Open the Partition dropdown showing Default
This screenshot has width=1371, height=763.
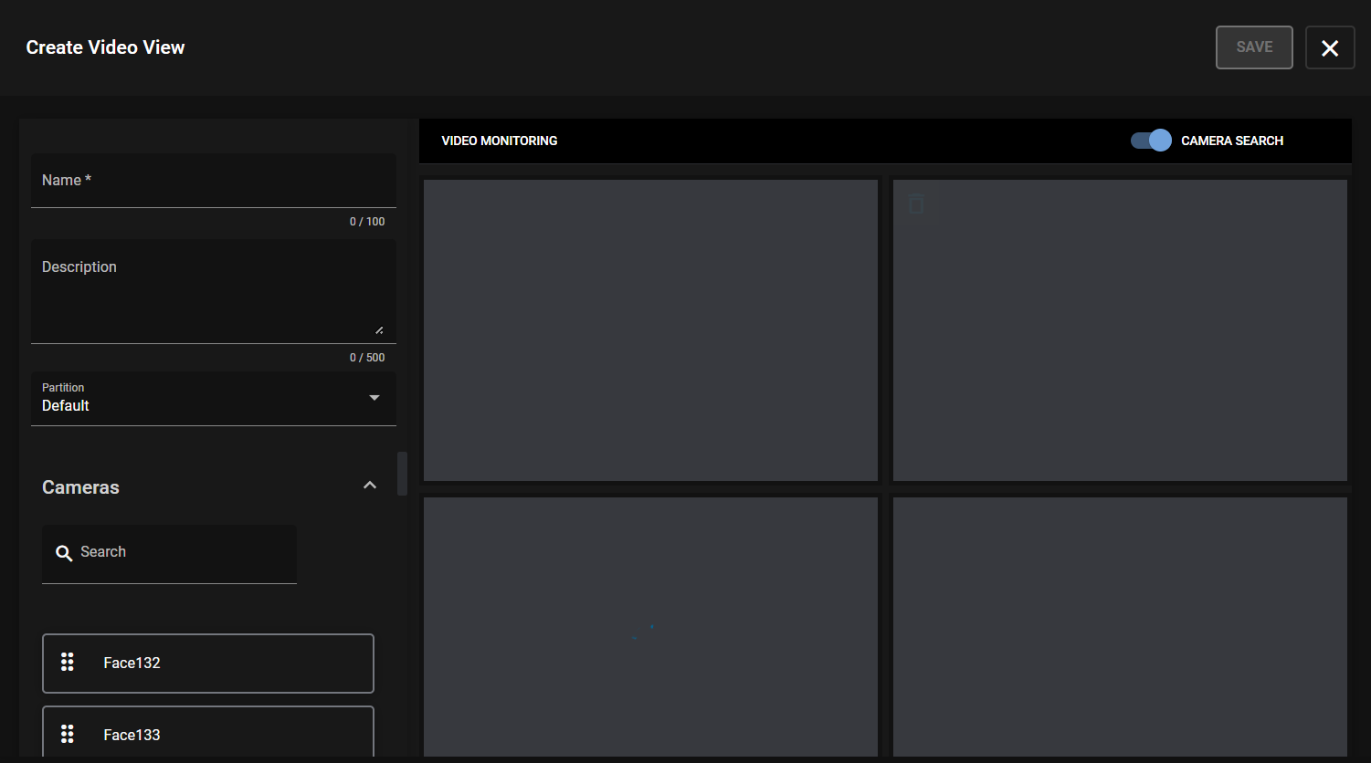pos(213,398)
